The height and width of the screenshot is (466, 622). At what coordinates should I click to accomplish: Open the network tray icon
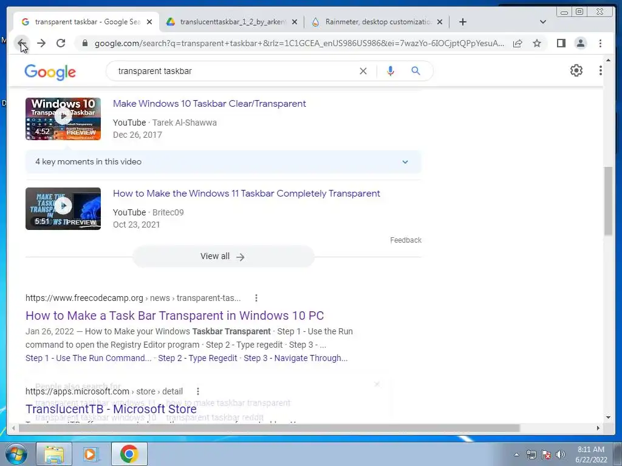531,454
